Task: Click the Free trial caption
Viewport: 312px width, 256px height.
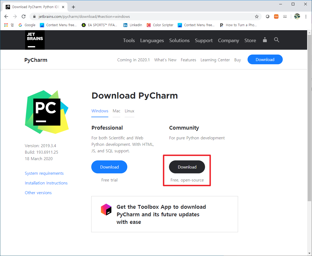Action: point(109,180)
